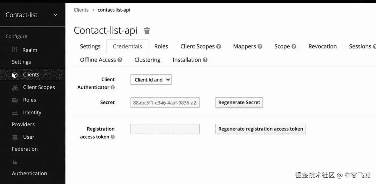Open the Revocation tab

322,46
